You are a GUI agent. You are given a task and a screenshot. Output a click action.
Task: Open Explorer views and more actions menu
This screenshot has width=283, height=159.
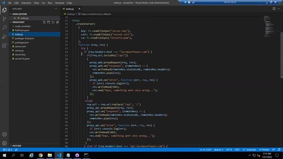[56, 9]
